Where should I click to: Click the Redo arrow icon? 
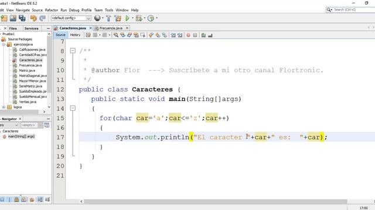tap(42, 18)
